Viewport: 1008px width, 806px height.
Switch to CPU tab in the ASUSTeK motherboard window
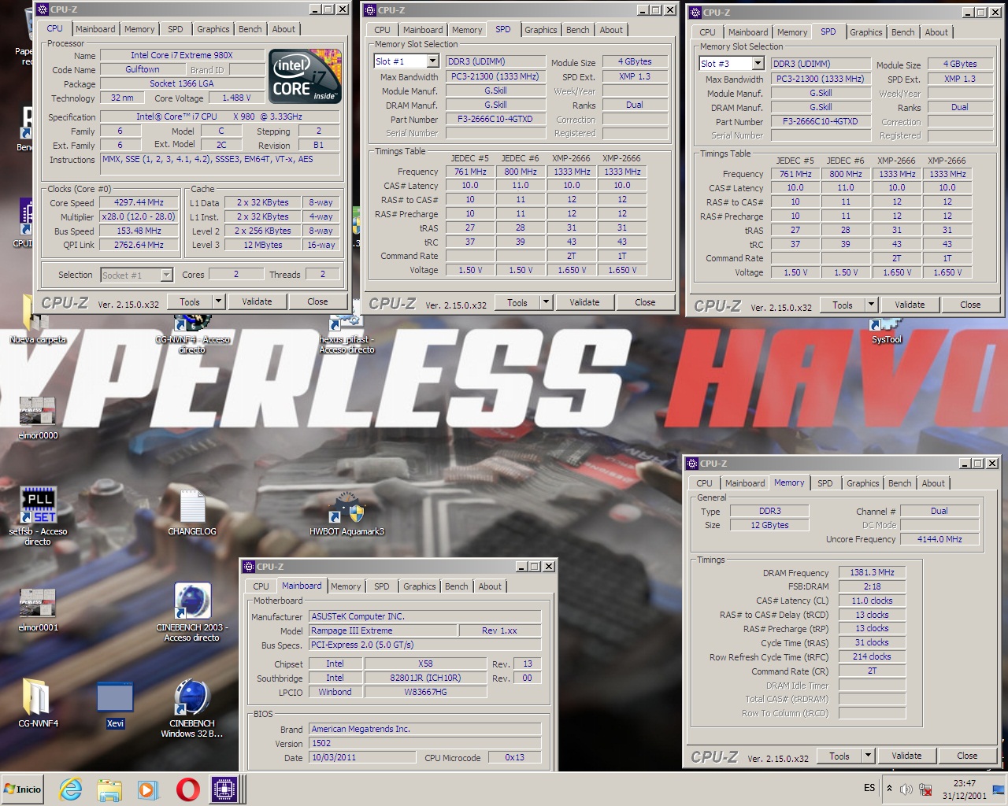point(261,586)
